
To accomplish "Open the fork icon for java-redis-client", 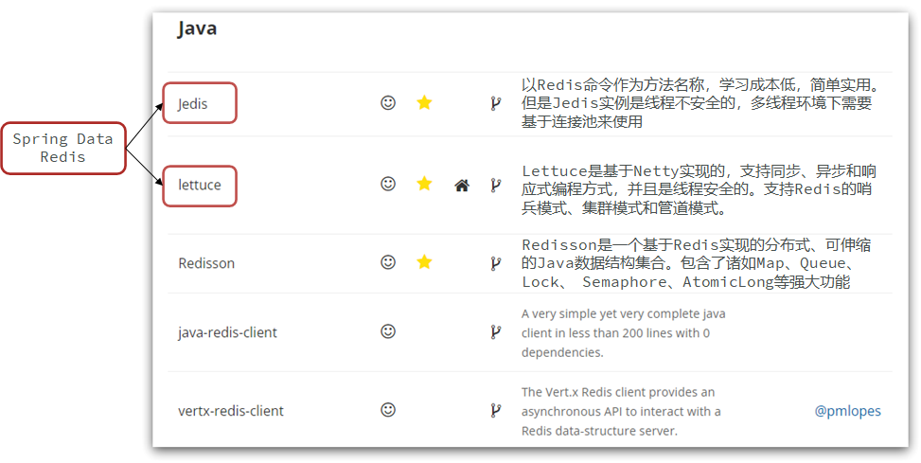I will (x=496, y=332).
